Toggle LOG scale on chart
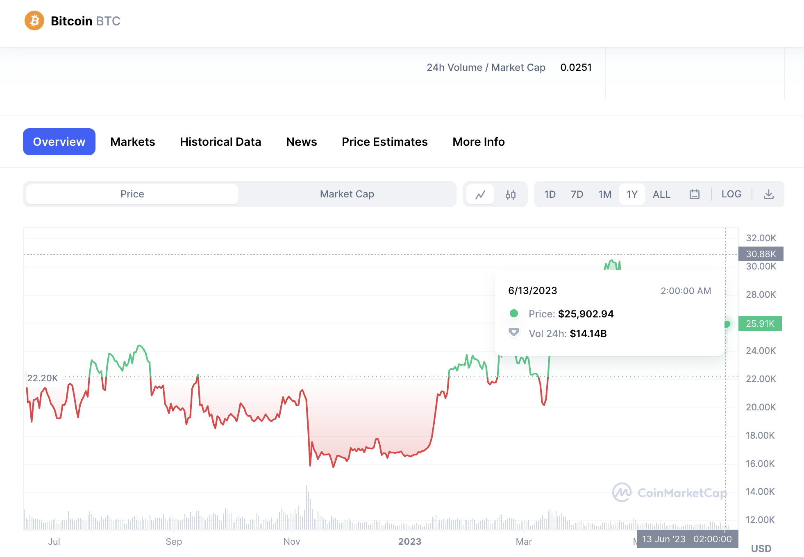 point(731,194)
